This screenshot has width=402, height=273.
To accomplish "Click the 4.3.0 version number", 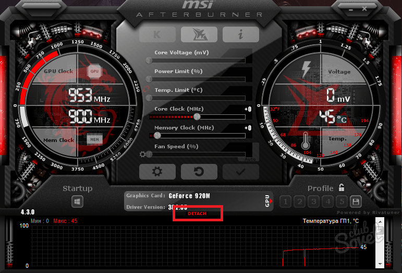I will [28, 212].
